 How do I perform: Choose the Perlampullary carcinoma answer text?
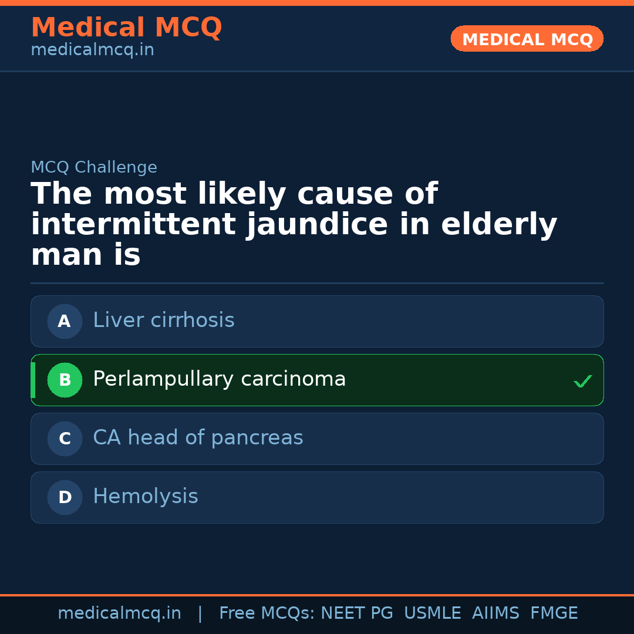(220, 379)
